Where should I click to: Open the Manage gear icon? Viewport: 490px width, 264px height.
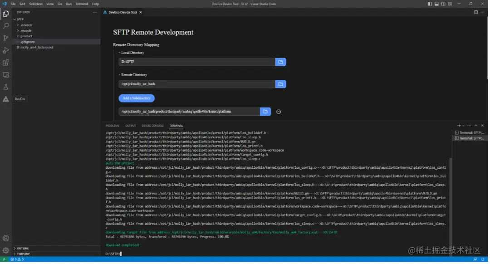pos(5,250)
